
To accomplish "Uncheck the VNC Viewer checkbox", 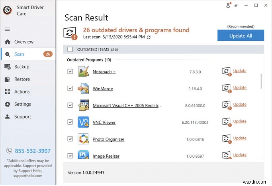I will [x=70, y=122].
